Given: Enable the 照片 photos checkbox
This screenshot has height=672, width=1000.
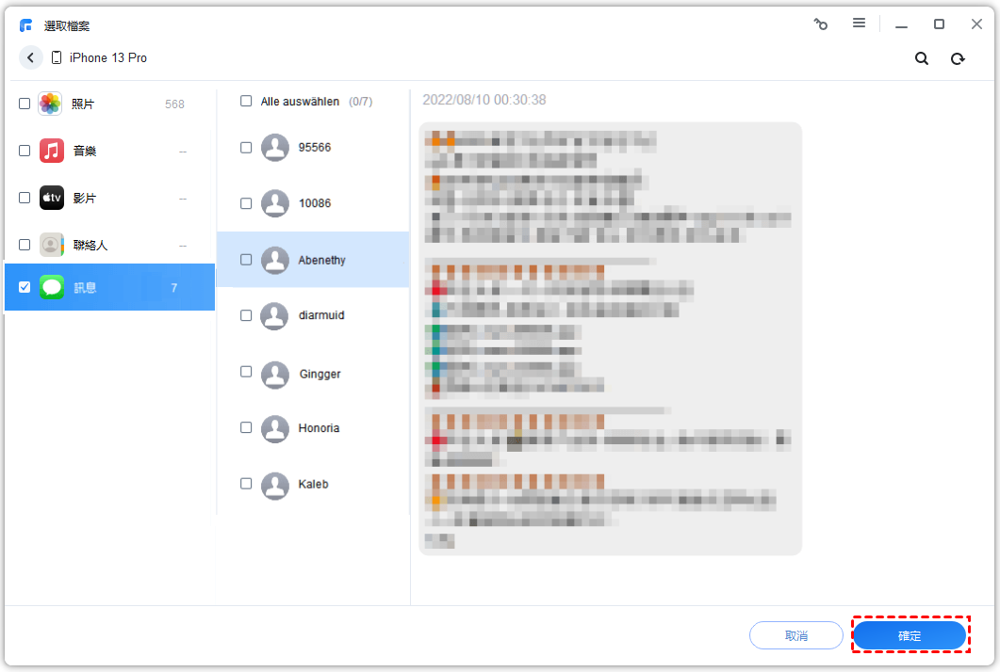Looking at the screenshot, I should (x=25, y=104).
